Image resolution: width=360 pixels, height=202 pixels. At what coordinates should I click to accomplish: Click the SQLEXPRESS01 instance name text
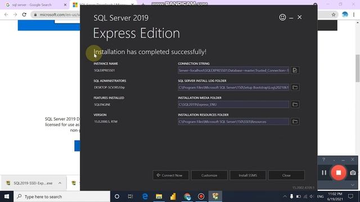(105, 70)
